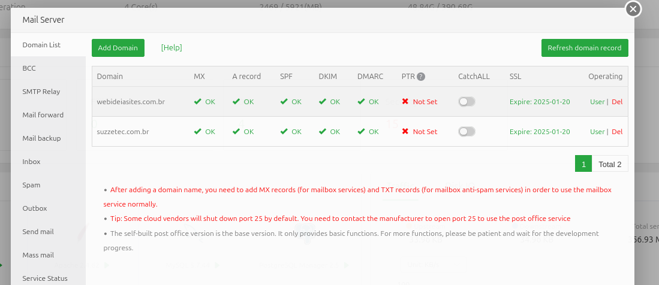This screenshot has height=285, width=659.
Task: Open the SMTP Relay tab
Action: coord(41,92)
